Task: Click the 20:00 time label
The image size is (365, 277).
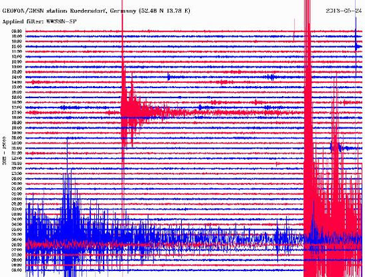Action: [x=17, y=138]
